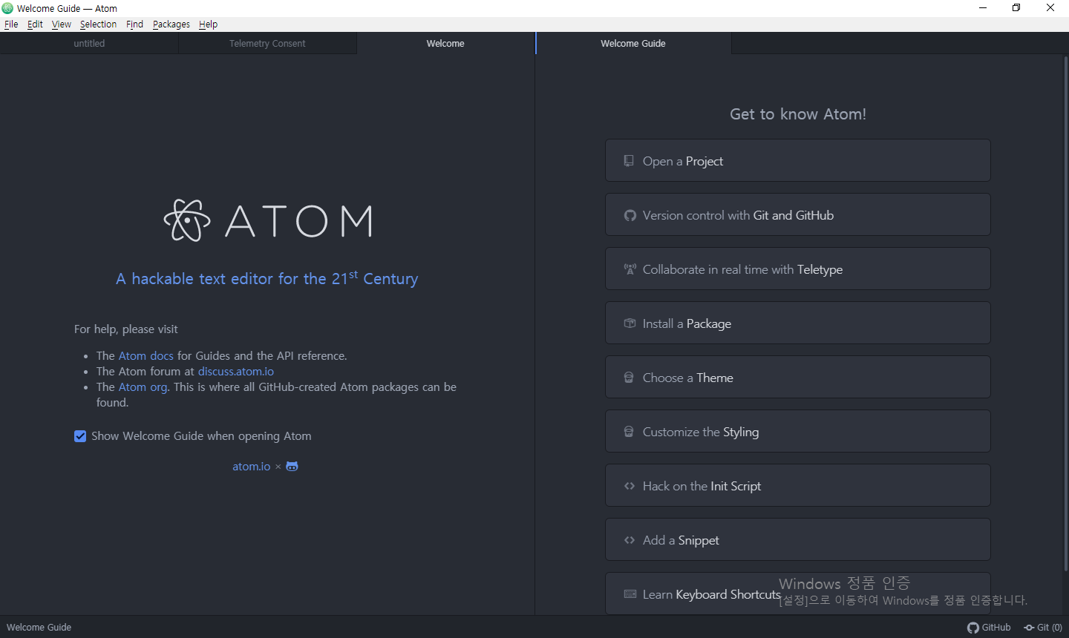The image size is (1069, 638).
Task: Open the discuss.atom.io forum link
Action: coord(236,372)
